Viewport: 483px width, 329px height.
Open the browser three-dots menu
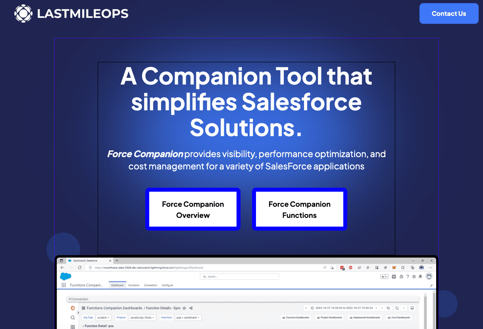pyautogui.click(x=431, y=267)
